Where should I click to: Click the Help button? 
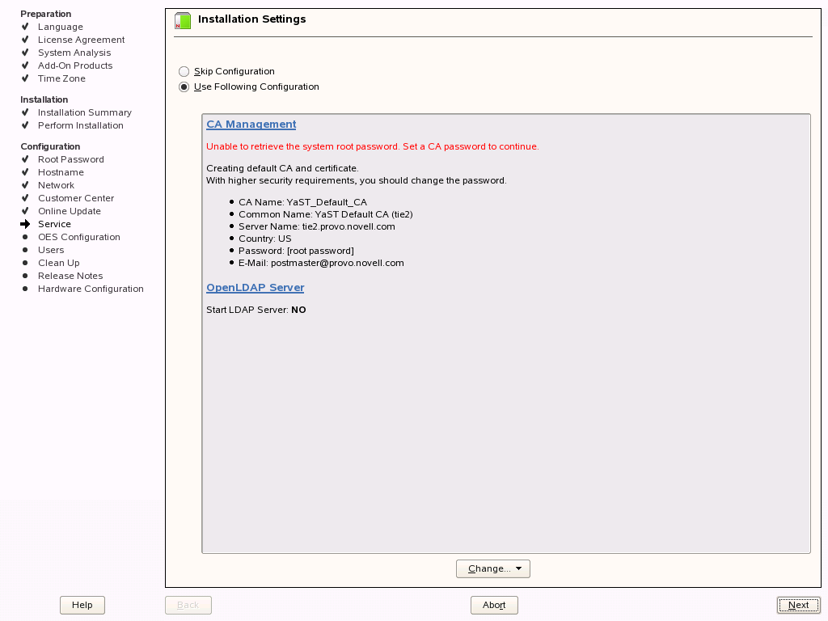point(82,605)
